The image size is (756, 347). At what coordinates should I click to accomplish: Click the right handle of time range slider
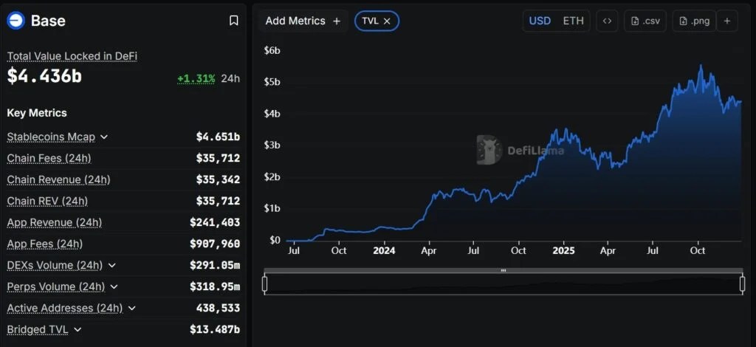[742, 284]
